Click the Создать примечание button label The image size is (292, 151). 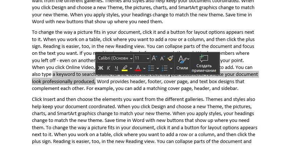tap(204, 68)
